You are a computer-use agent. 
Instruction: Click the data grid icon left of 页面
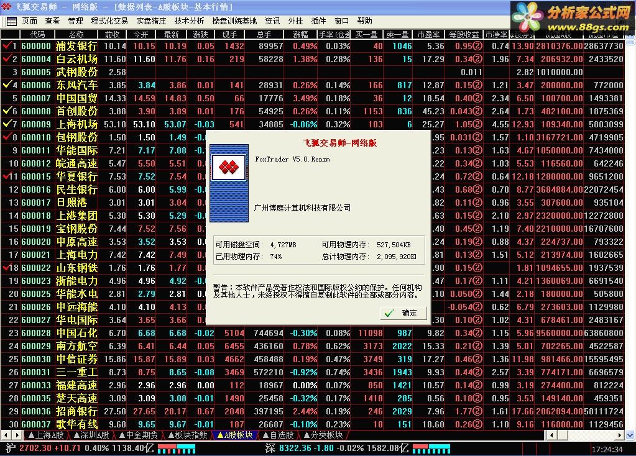[x=11, y=21]
